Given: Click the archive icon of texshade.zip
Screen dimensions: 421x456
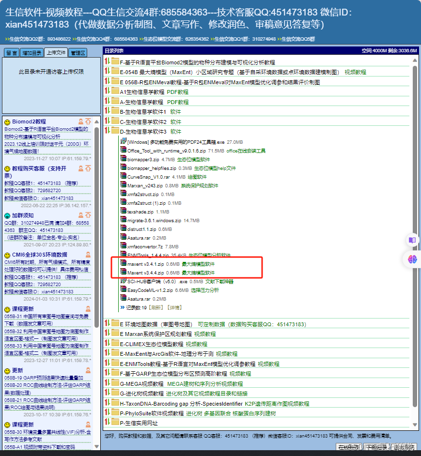Looking at the screenshot, I should 124,211.
